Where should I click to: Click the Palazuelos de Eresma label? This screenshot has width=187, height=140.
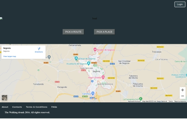point(138,85)
